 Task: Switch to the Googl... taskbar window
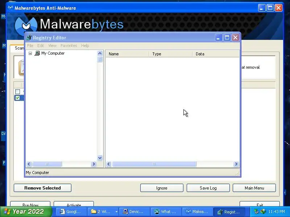(x=71, y=212)
